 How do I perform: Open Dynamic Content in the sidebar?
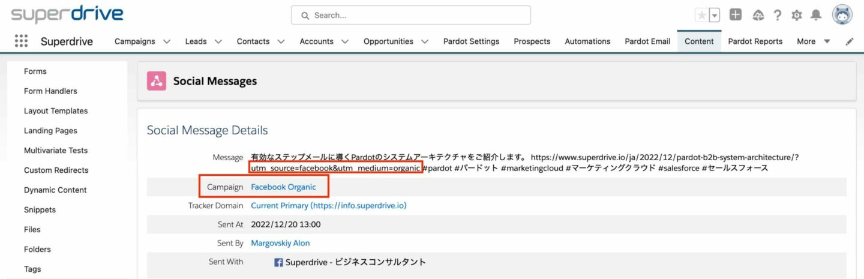coord(55,190)
